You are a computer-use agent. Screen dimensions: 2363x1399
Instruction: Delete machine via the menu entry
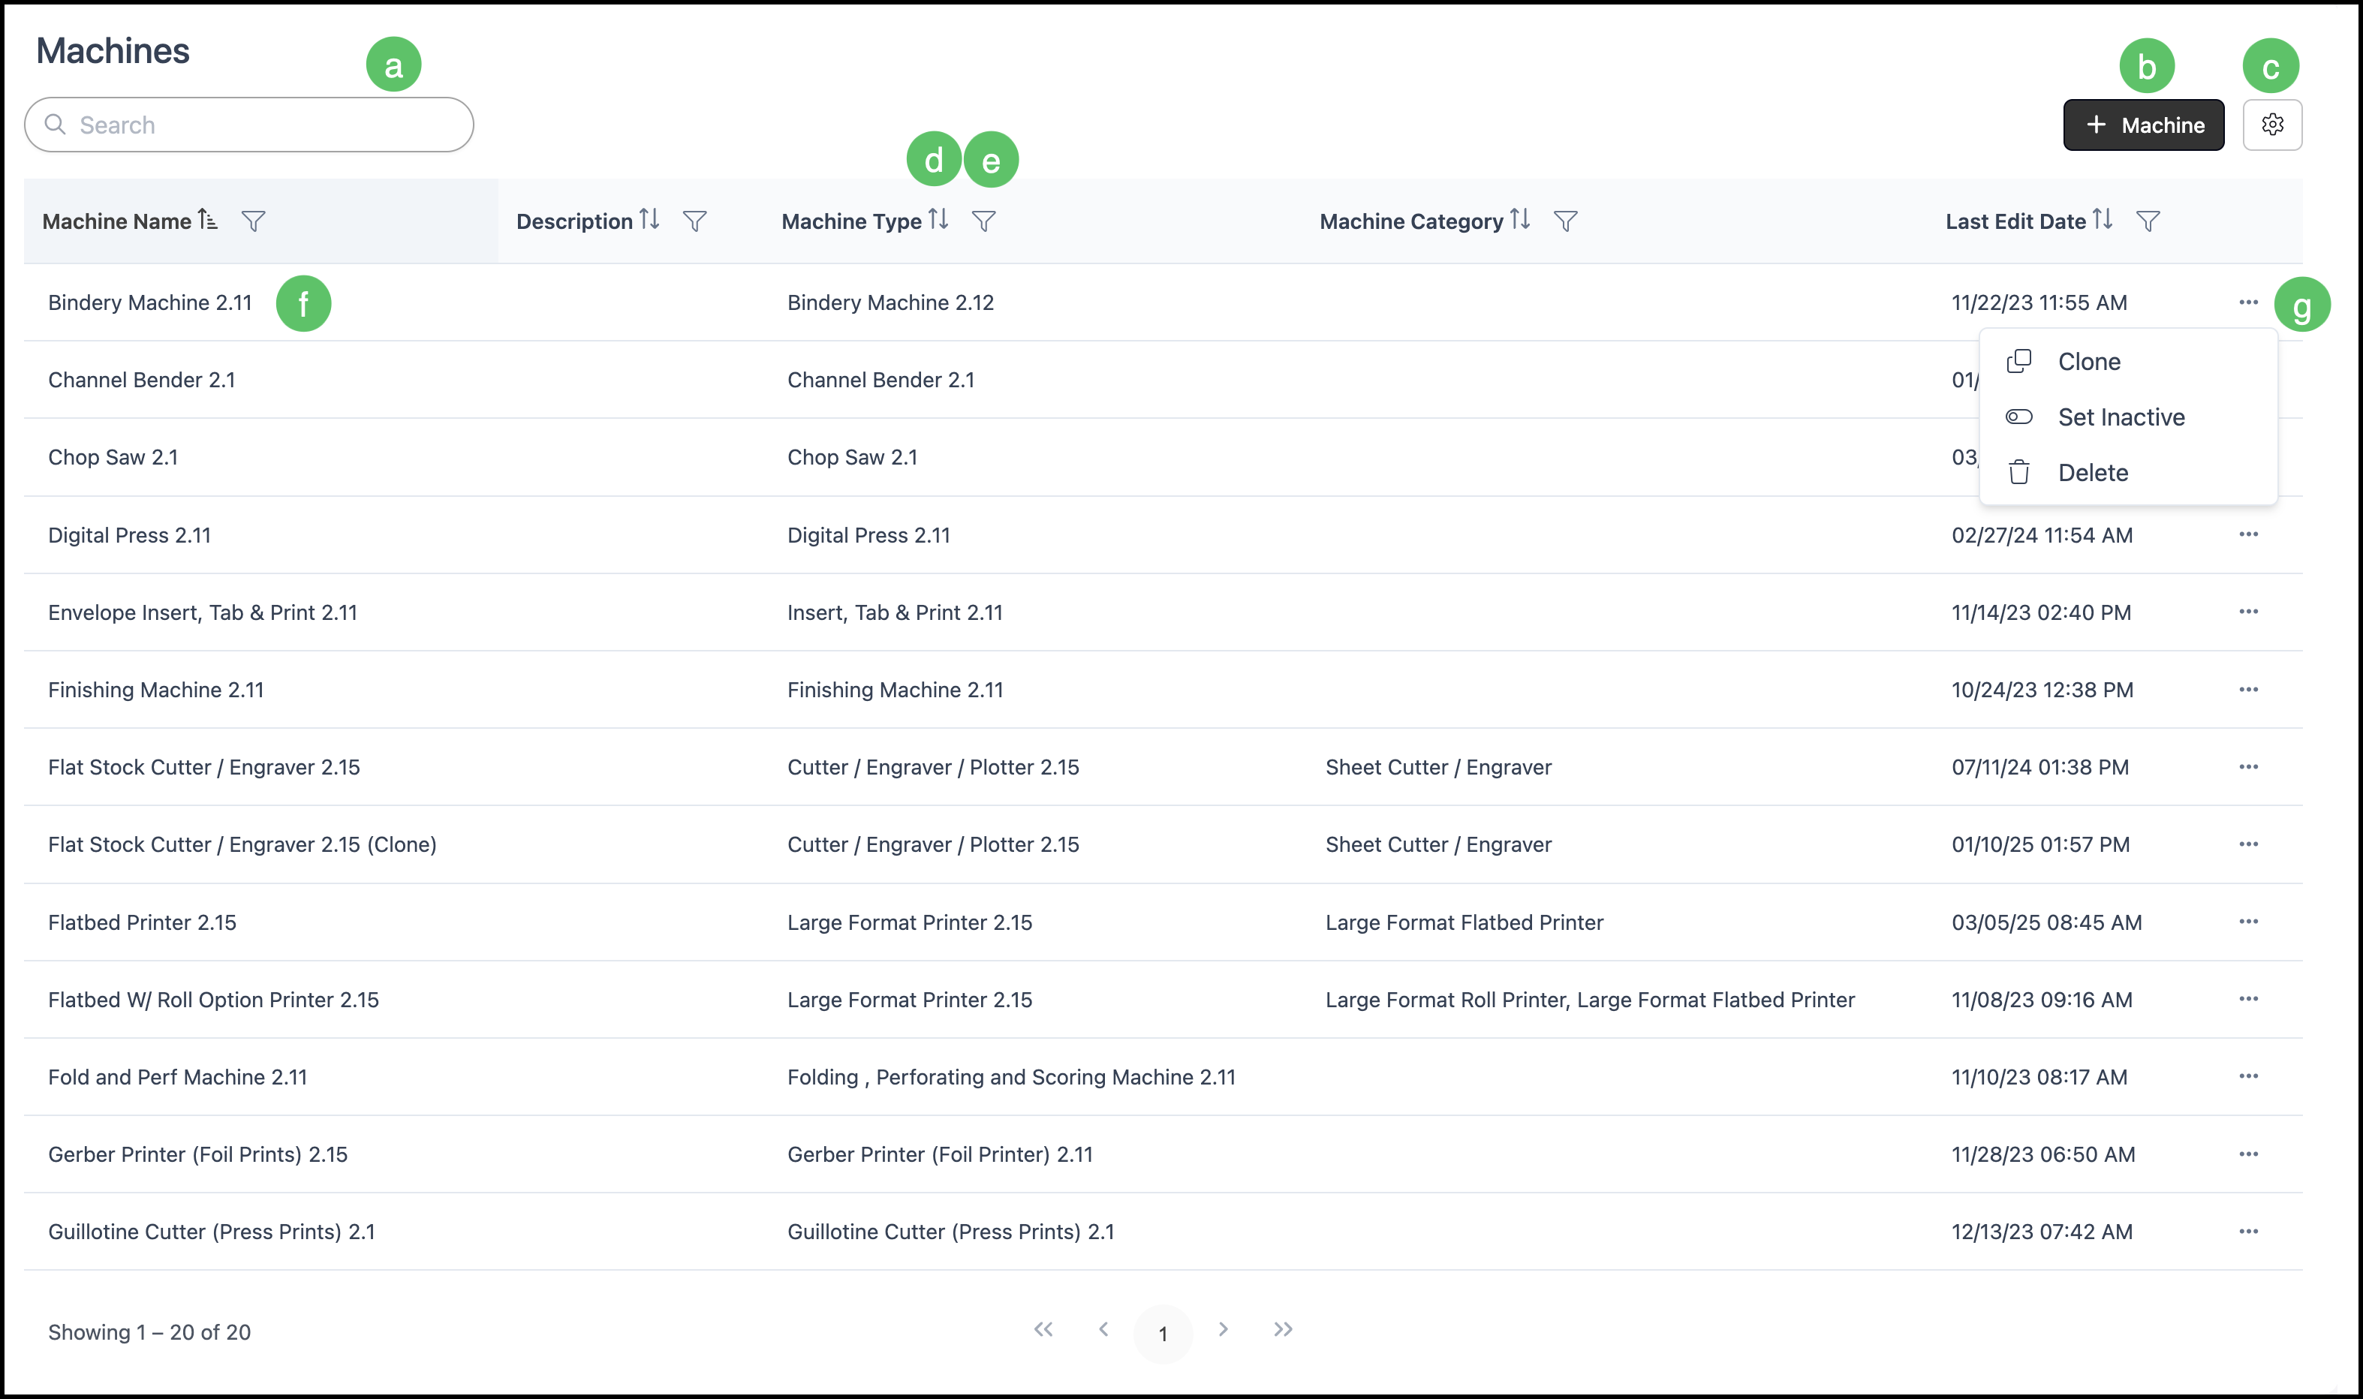[x=2091, y=472]
